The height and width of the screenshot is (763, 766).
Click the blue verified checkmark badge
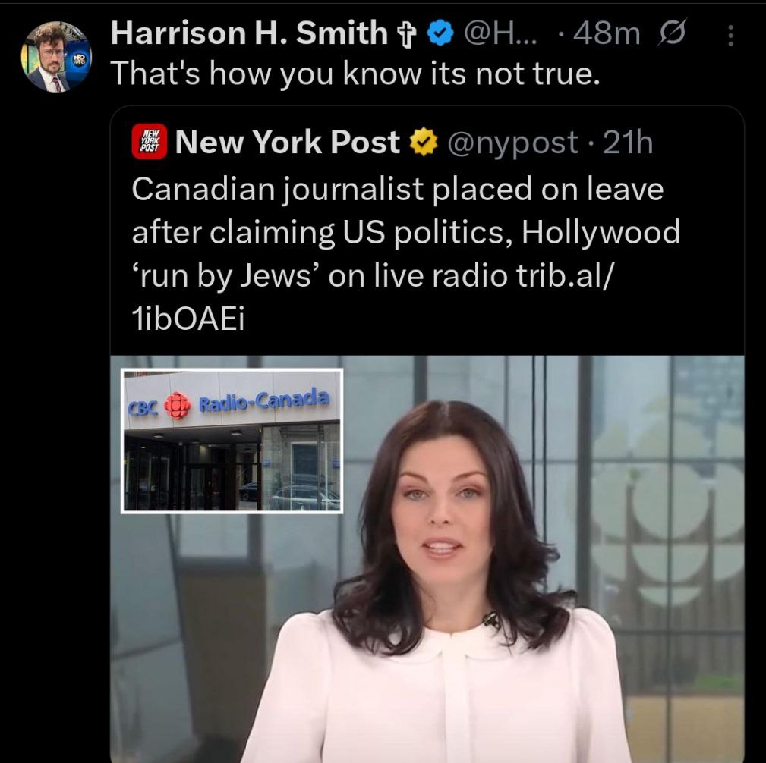tap(441, 33)
